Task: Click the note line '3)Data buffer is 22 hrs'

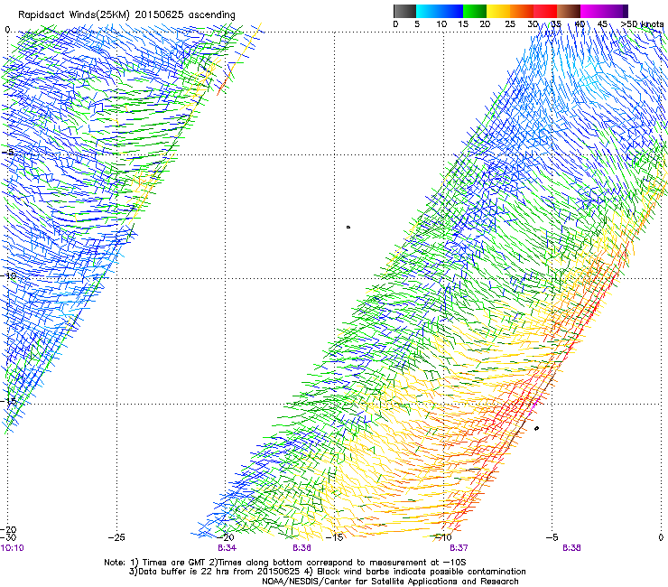Action: coord(327,572)
